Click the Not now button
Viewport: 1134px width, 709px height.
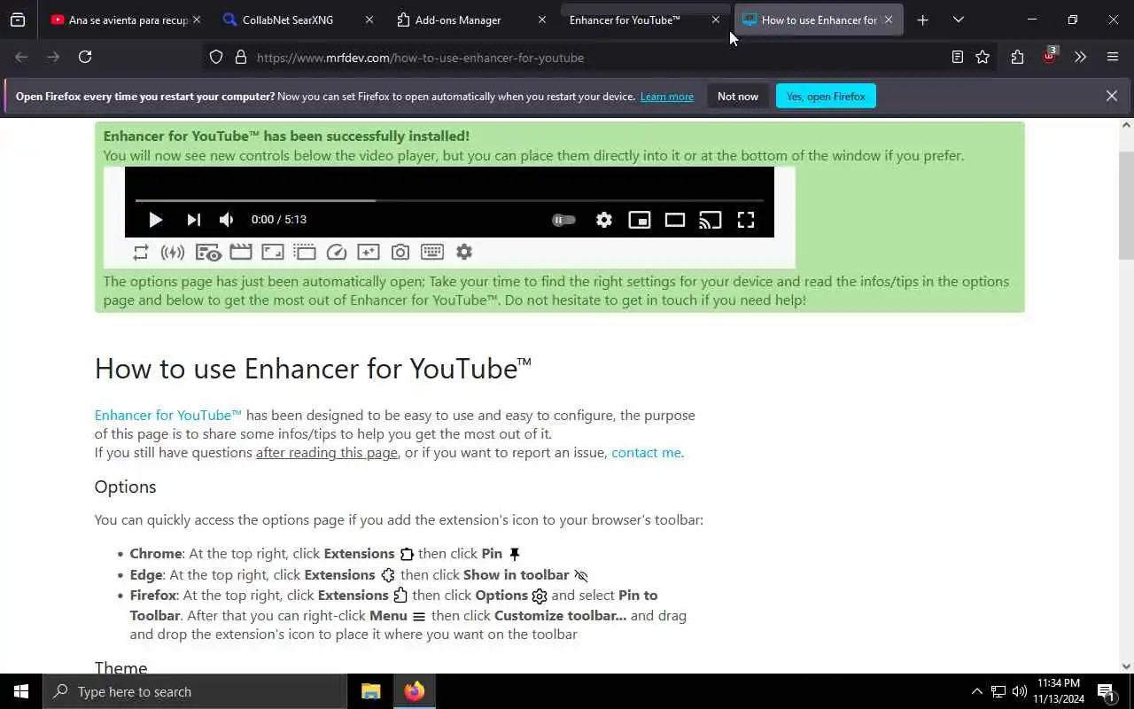click(x=738, y=96)
